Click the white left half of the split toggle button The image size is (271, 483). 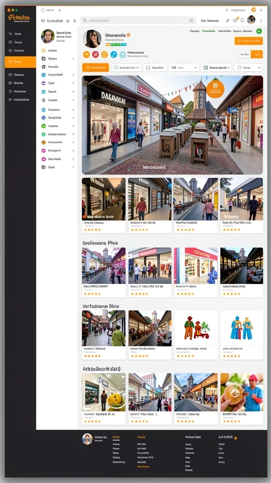244,54
